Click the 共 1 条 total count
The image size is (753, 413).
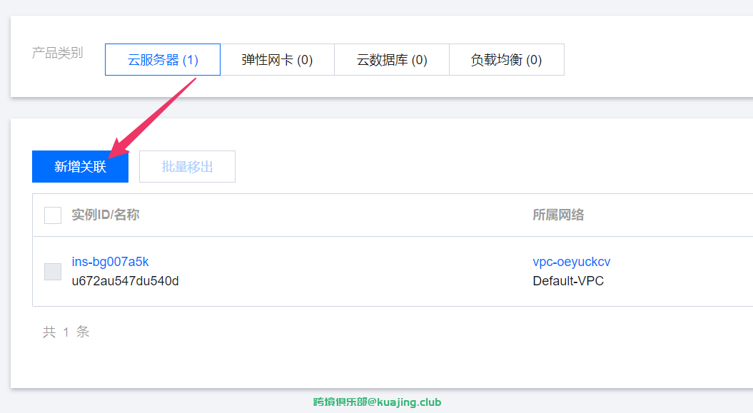pos(66,332)
